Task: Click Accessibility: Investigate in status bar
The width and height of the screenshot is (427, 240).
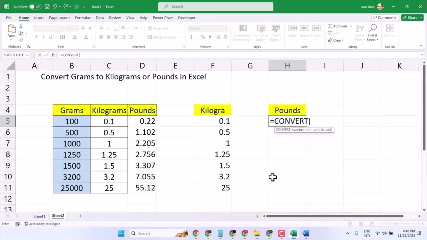Action: [42, 224]
